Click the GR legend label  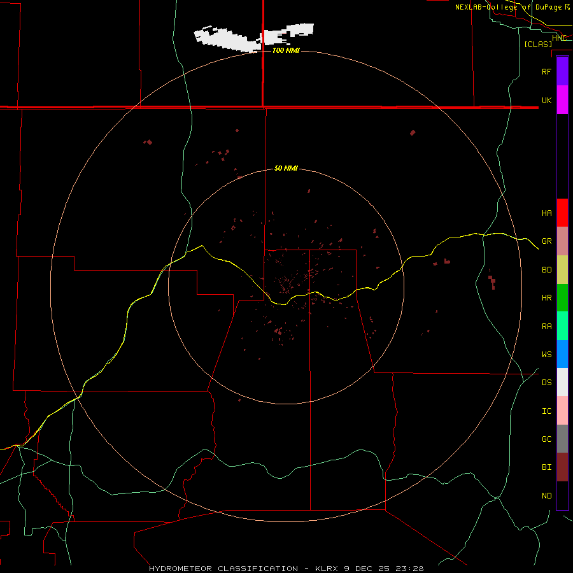click(x=546, y=241)
